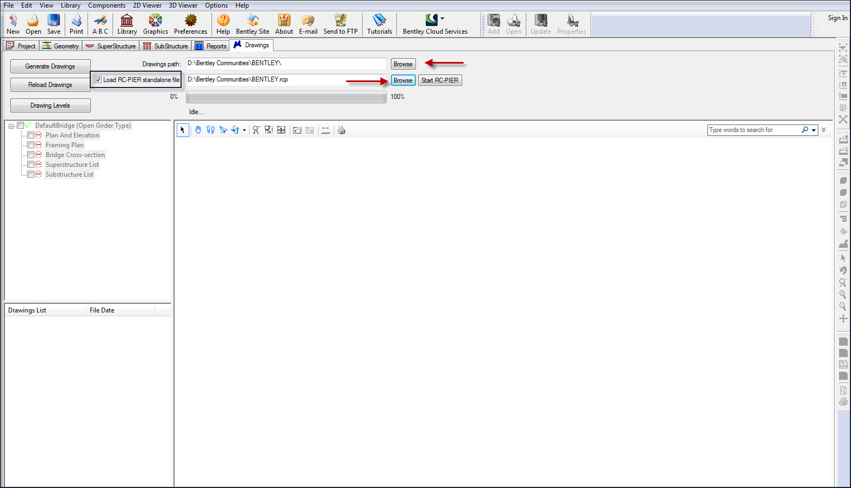Click the drawing generation progress bar
Screen dimensions: 851x488
(286, 97)
